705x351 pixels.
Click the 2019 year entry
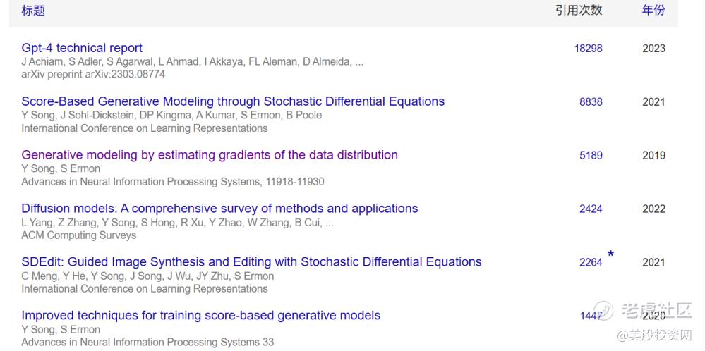pyautogui.click(x=653, y=156)
